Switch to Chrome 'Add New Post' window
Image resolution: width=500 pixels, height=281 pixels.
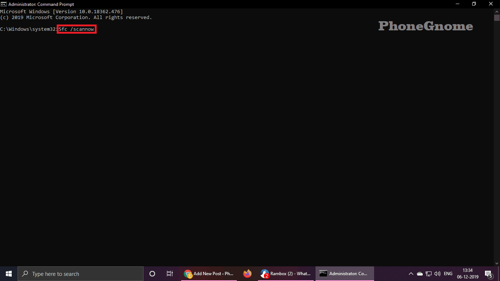click(209, 274)
